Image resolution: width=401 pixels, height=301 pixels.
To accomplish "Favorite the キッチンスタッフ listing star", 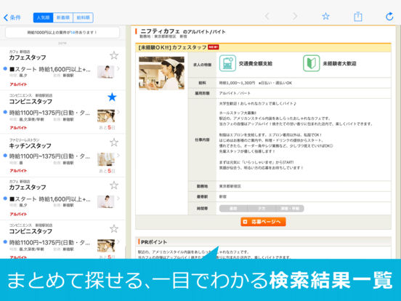I will point(114,143).
